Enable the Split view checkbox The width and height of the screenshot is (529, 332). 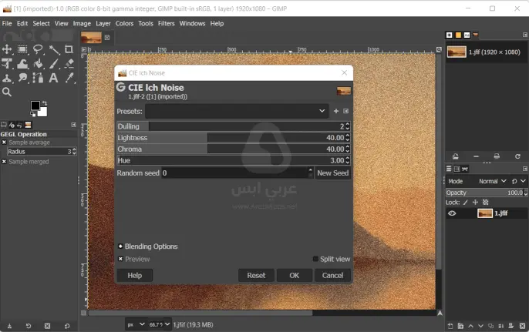[x=315, y=260]
